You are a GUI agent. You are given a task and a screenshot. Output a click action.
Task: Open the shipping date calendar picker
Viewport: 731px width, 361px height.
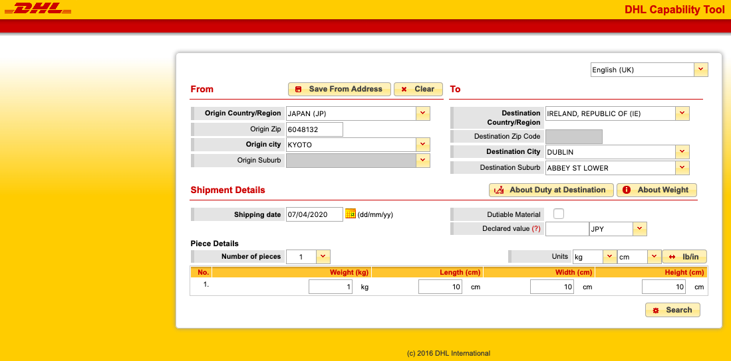pos(351,214)
